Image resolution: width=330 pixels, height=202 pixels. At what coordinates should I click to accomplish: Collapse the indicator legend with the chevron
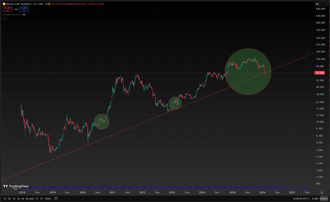(5, 19)
